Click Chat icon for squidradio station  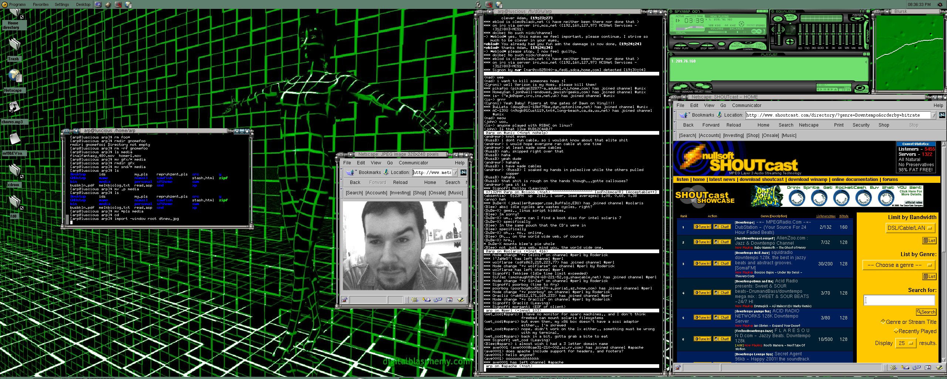(721, 264)
